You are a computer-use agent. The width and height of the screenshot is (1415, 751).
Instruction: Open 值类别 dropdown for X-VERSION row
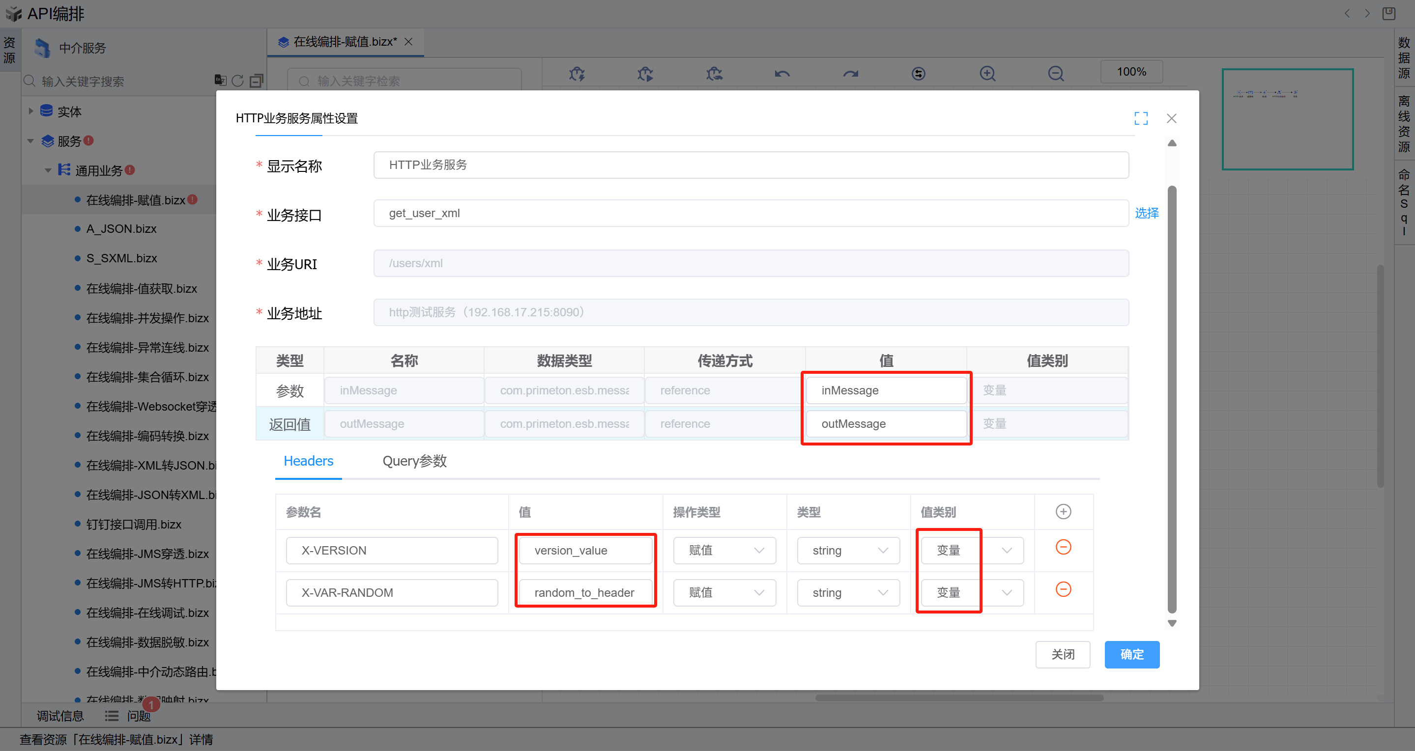[x=972, y=550]
